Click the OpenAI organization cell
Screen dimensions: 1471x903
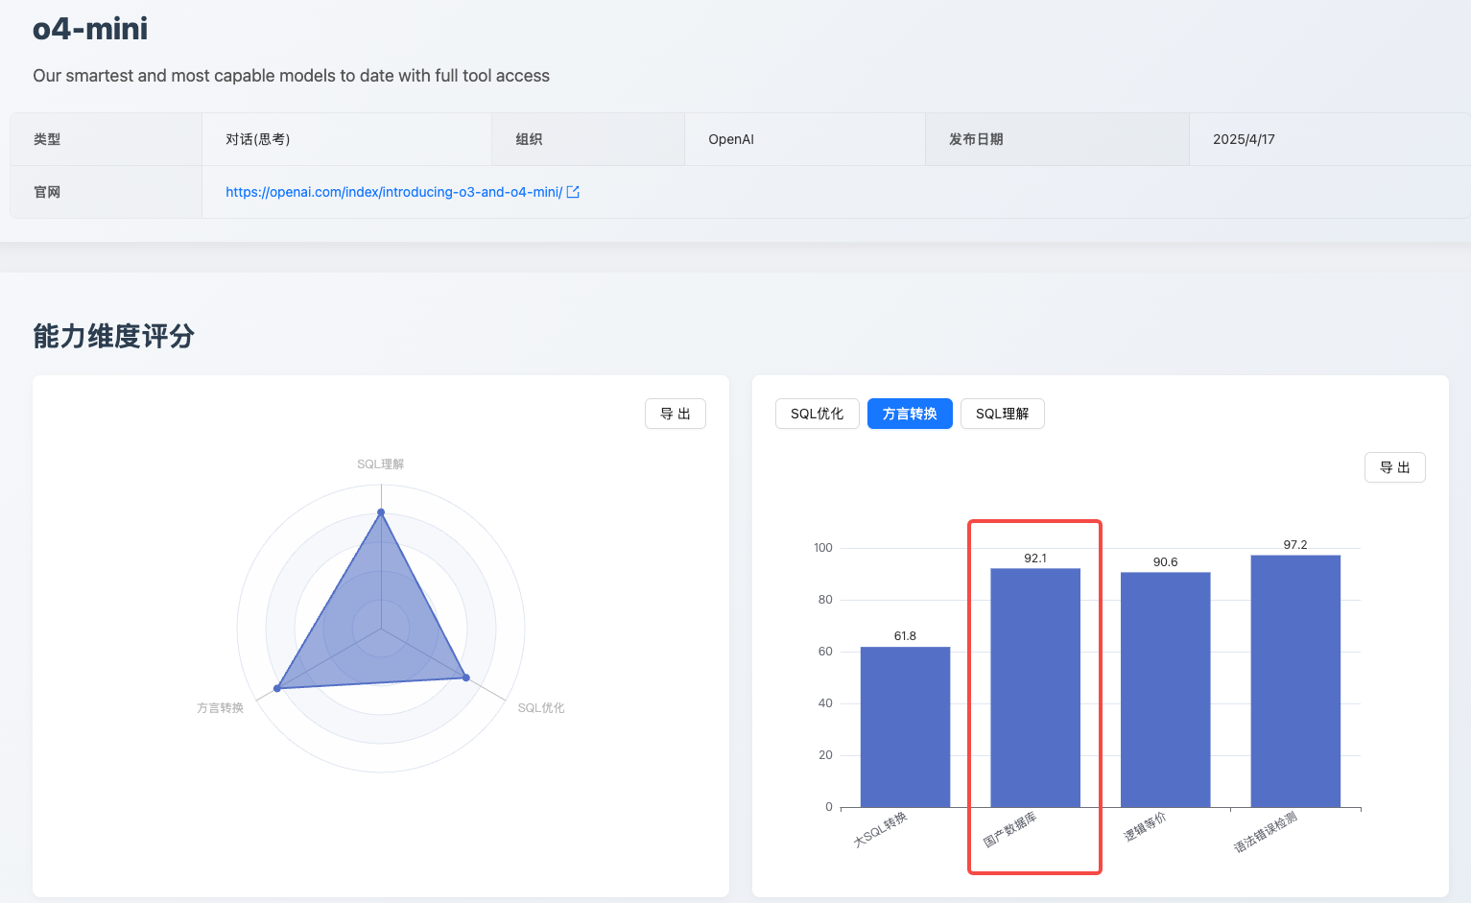[x=805, y=139]
